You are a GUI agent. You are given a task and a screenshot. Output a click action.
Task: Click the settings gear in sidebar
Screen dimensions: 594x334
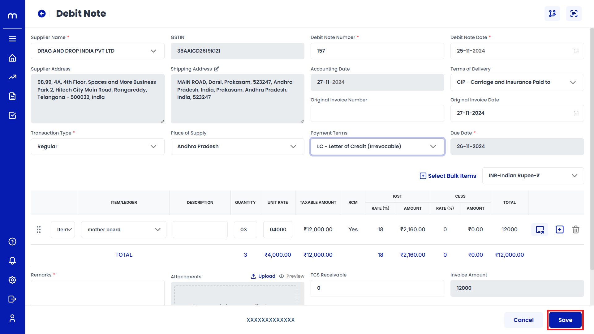pyautogui.click(x=12, y=280)
